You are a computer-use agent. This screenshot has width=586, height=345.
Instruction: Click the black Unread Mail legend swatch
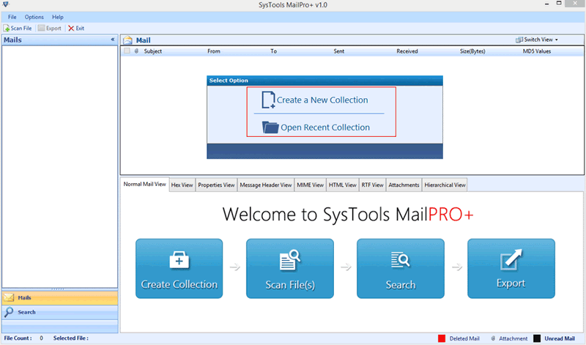[x=537, y=338]
